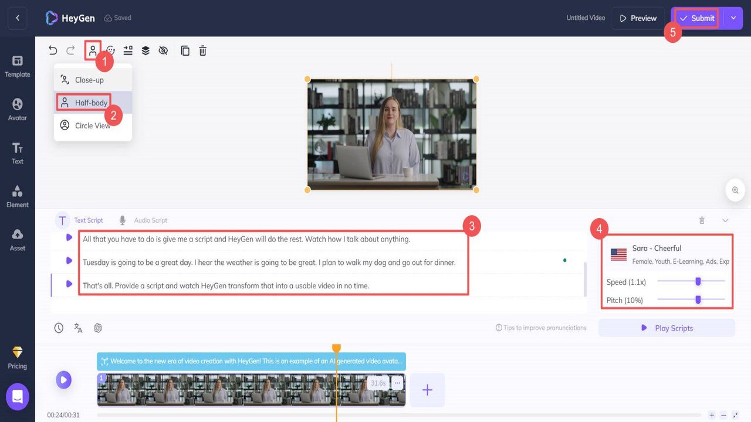Adjust the Speed slider handle
The image size is (751, 422).
[x=698, y=281]
